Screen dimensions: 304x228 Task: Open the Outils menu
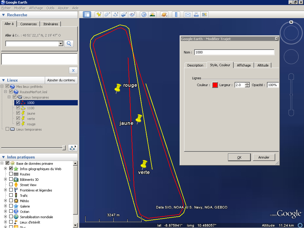[50, 8]
